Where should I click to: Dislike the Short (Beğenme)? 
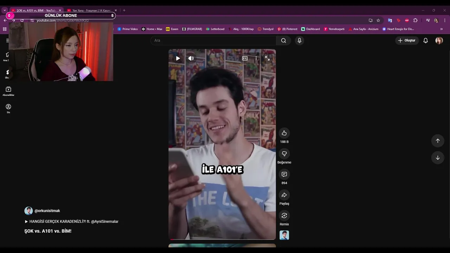284,154
